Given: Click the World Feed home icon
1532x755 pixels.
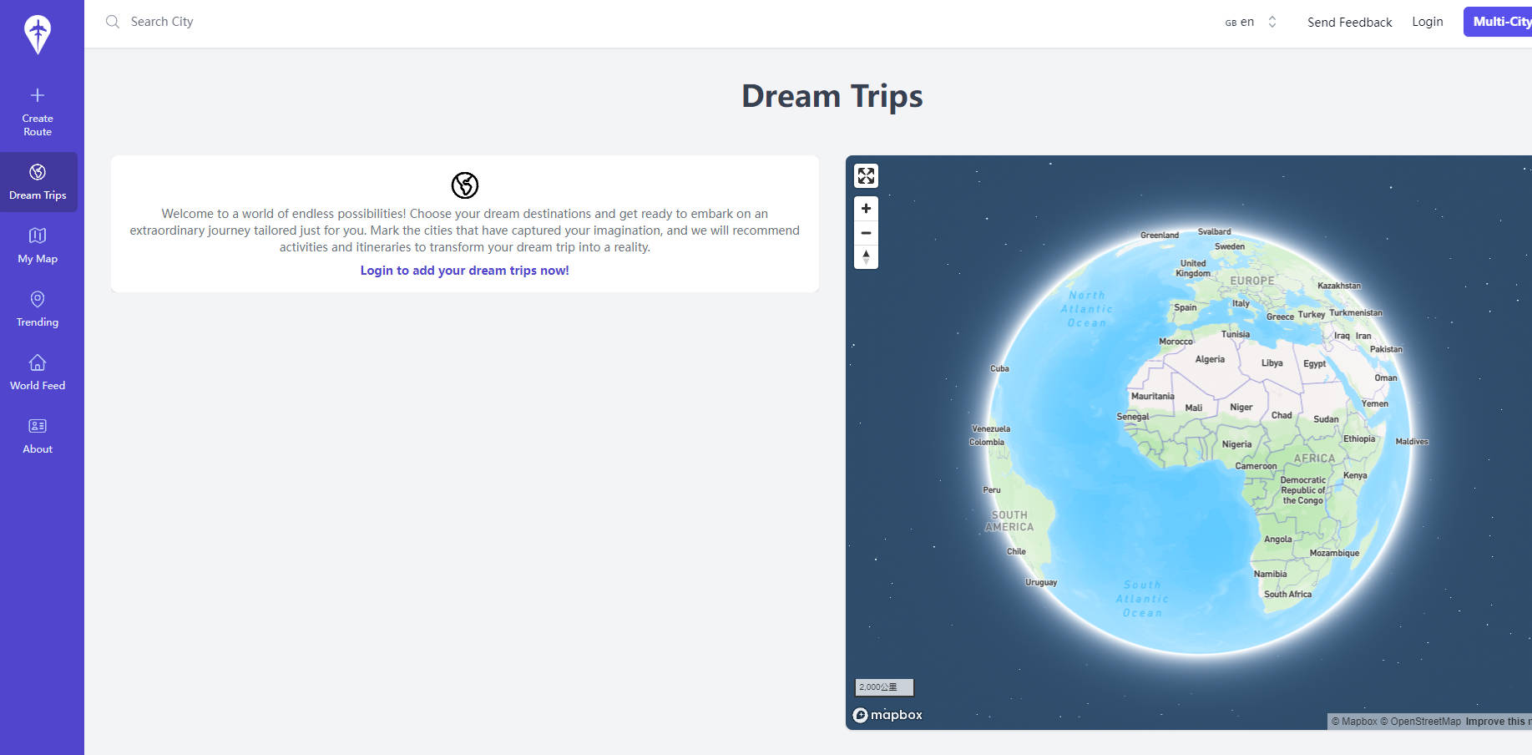Looking at the screenshot, I should click(37, 362).
